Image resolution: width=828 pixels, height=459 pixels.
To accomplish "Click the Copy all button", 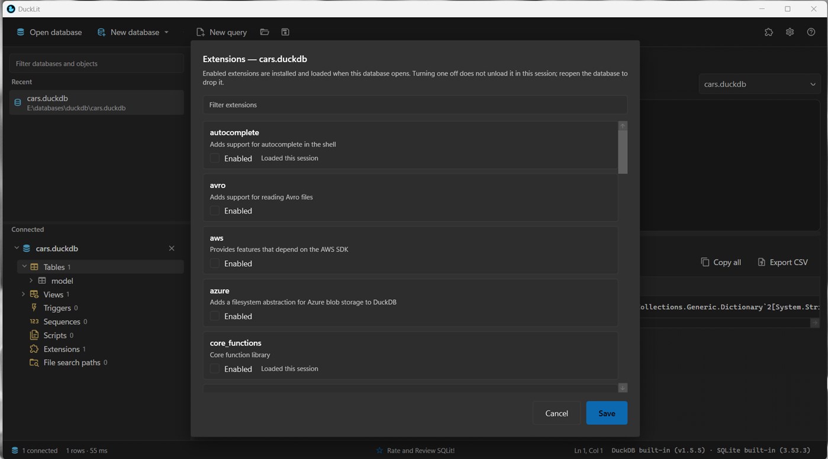I will tap(721, 262).
